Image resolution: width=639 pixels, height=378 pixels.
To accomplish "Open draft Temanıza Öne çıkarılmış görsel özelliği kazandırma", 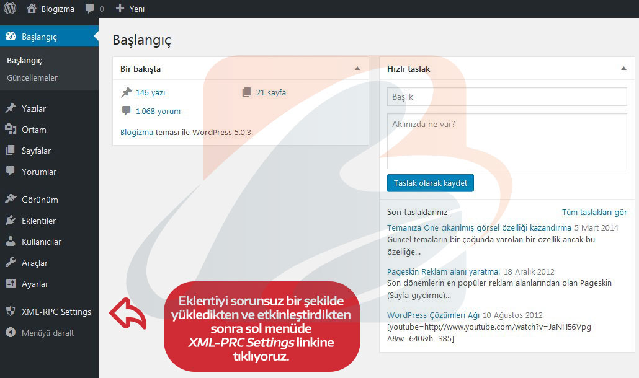I will [479, 227].
